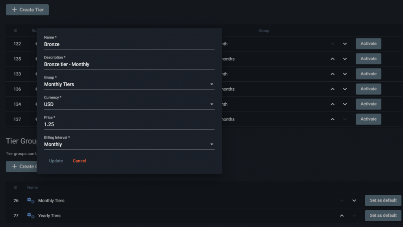The height and width of the screenshot is (227, 403).
Task: Click gear icon beside Yearly Tiers
Action: point(31,216)
